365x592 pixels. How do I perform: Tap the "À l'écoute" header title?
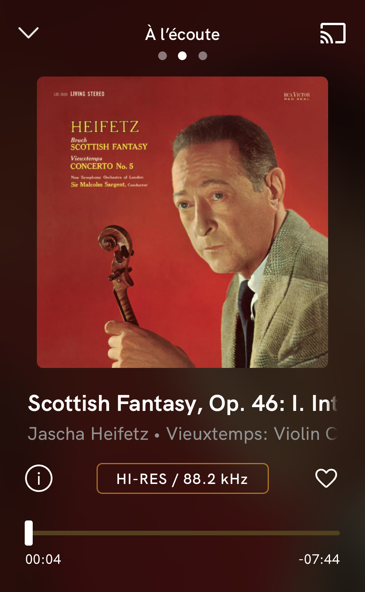[182, 34]
